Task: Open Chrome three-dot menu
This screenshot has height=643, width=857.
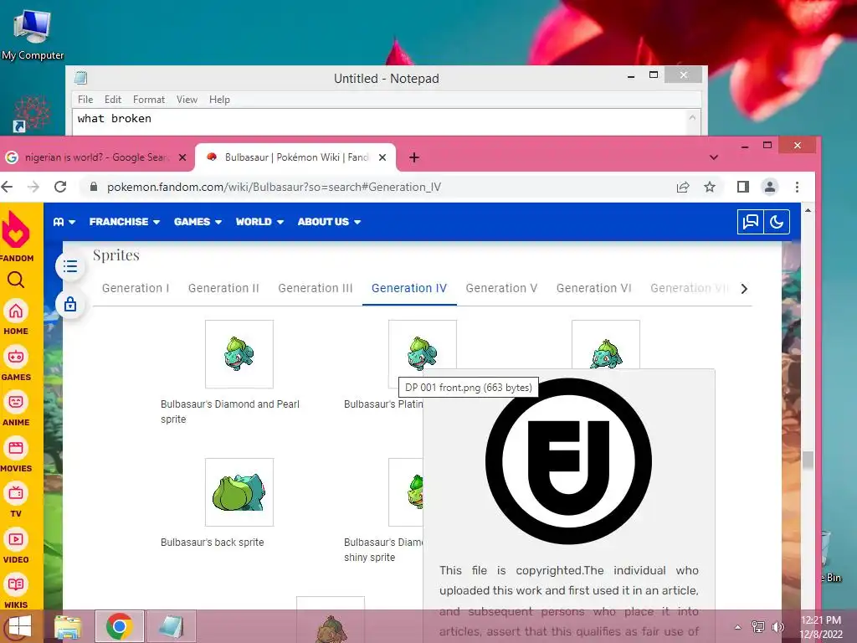Action: point(797,187)
